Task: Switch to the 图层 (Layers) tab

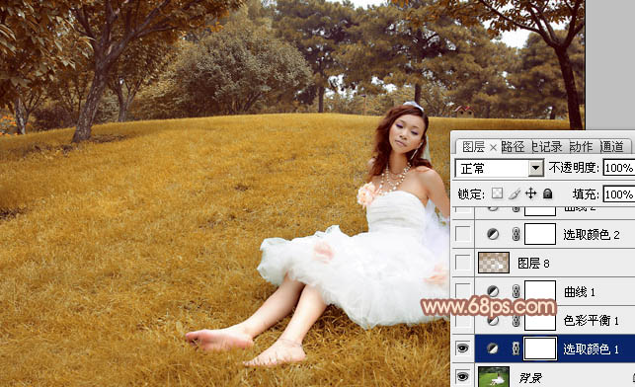Action: (473, 146)
